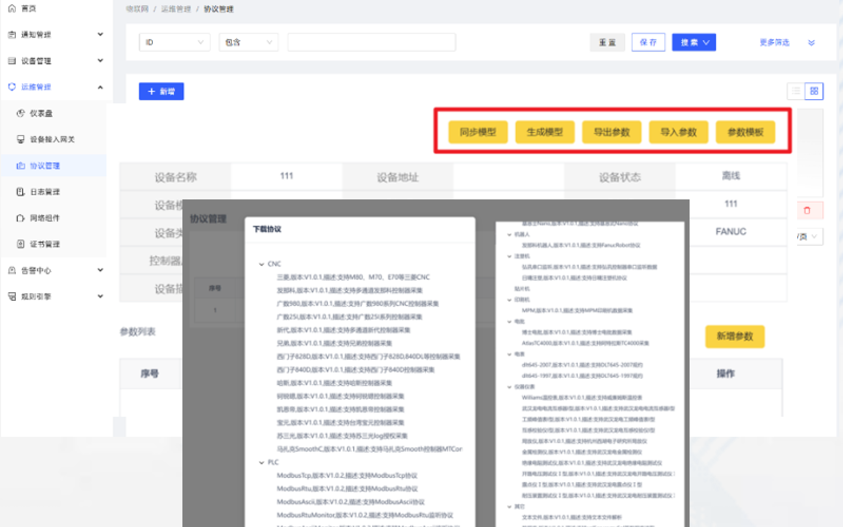Select the 西门子828D protocol entry
Screen dimensions: 843x527
click(369, 357)
